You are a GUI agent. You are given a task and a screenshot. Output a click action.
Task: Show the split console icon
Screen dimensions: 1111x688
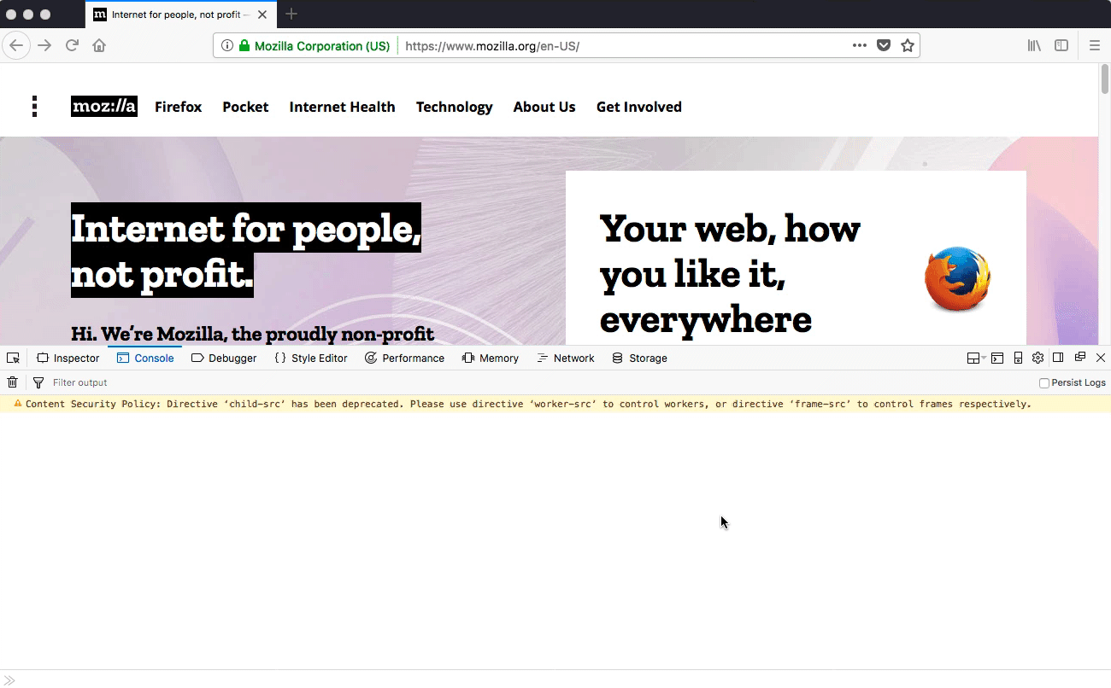click(997, 358)
